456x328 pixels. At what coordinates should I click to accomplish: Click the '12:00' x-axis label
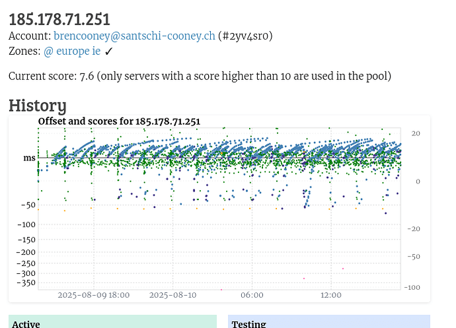331,295
